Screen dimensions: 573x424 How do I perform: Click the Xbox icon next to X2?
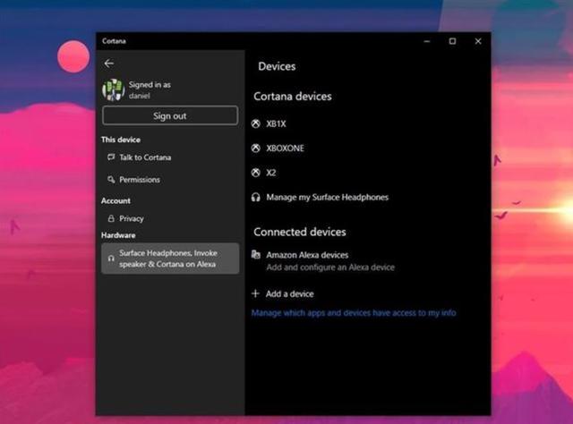[256, 173]
